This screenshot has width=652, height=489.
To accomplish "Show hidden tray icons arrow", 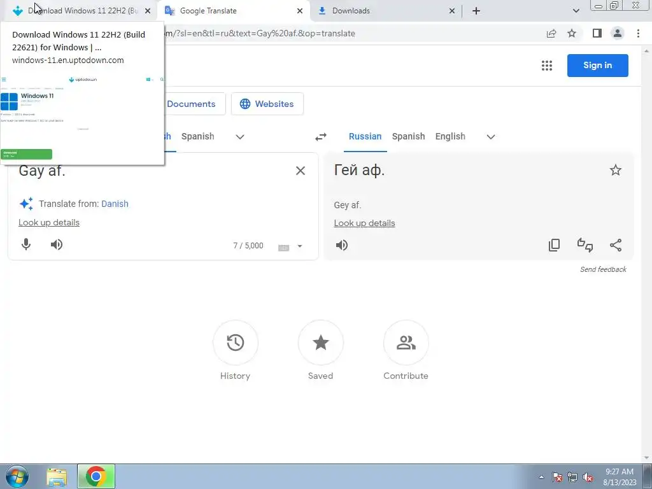I will pos(541,477).
